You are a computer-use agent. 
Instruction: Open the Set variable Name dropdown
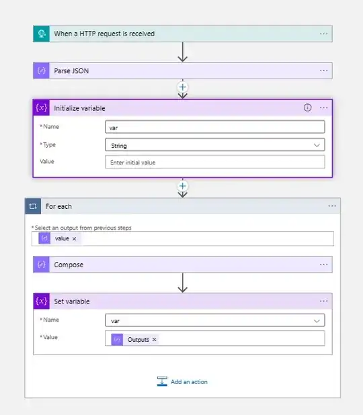(x=215, y=320)
